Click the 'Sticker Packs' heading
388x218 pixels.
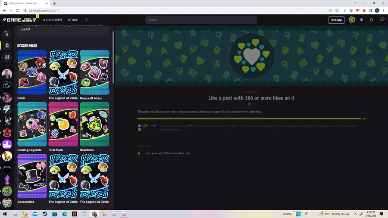tap(27, 46)
